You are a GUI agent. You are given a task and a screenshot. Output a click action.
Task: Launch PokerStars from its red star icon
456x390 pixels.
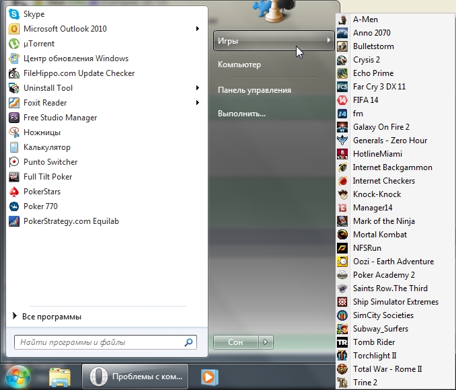tap(14, 192)
